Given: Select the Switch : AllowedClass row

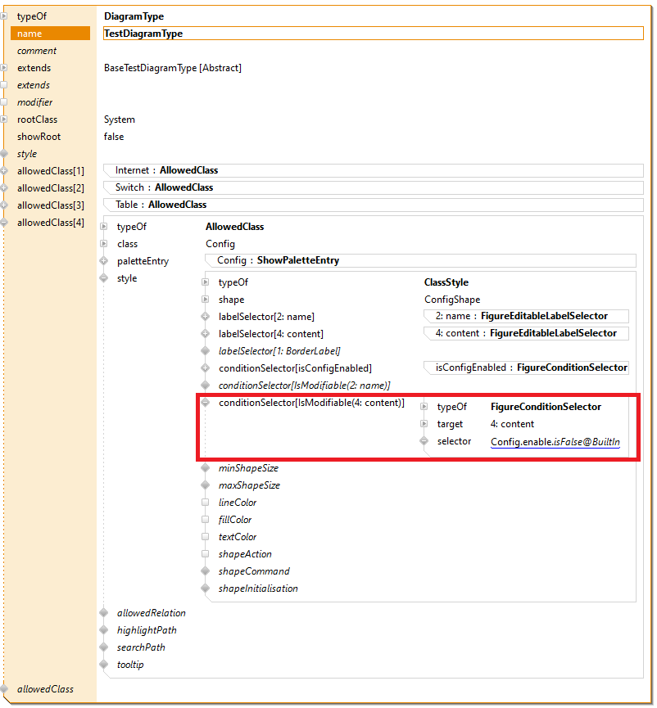Looking at the screenshot, I should coord(373,187).
